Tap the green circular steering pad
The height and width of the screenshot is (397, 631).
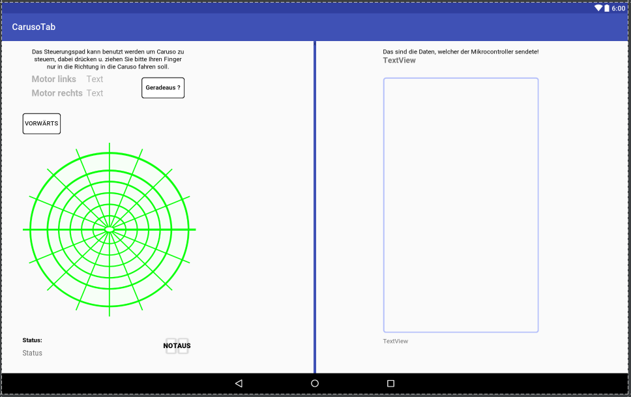pos(110,229)
